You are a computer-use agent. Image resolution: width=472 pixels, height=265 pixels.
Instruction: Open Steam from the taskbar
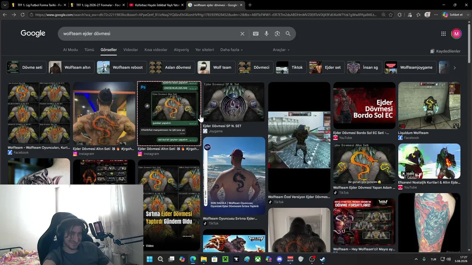click(x=323, y=259)
